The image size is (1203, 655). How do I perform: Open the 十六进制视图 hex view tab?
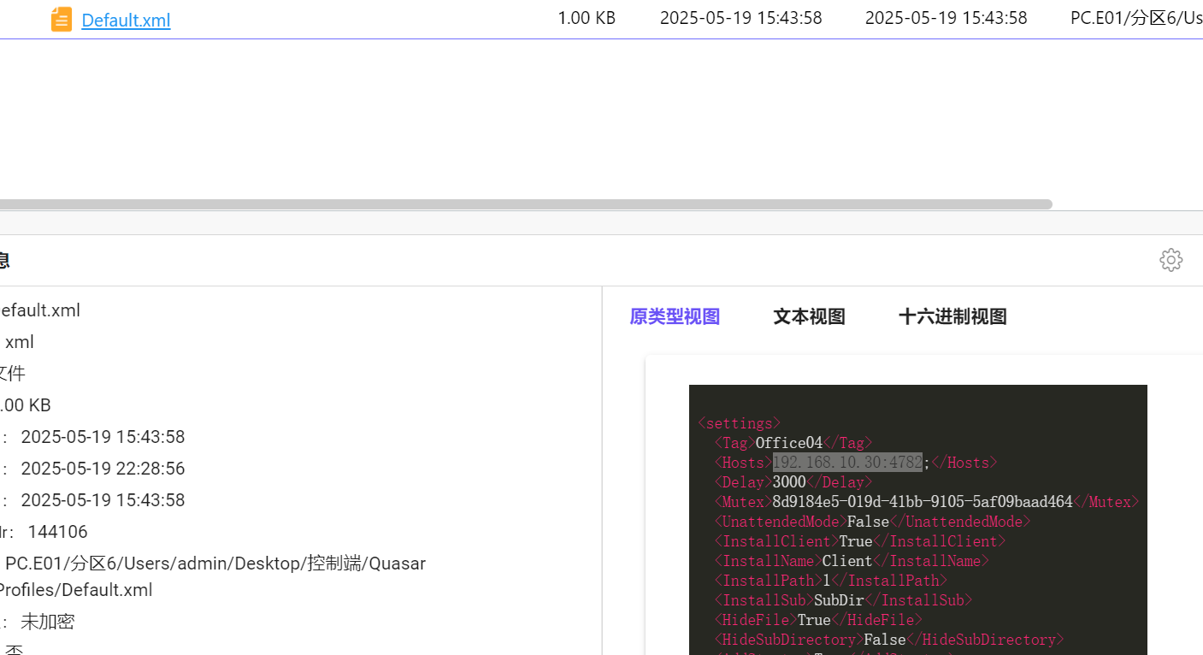(x=952, y=316)
